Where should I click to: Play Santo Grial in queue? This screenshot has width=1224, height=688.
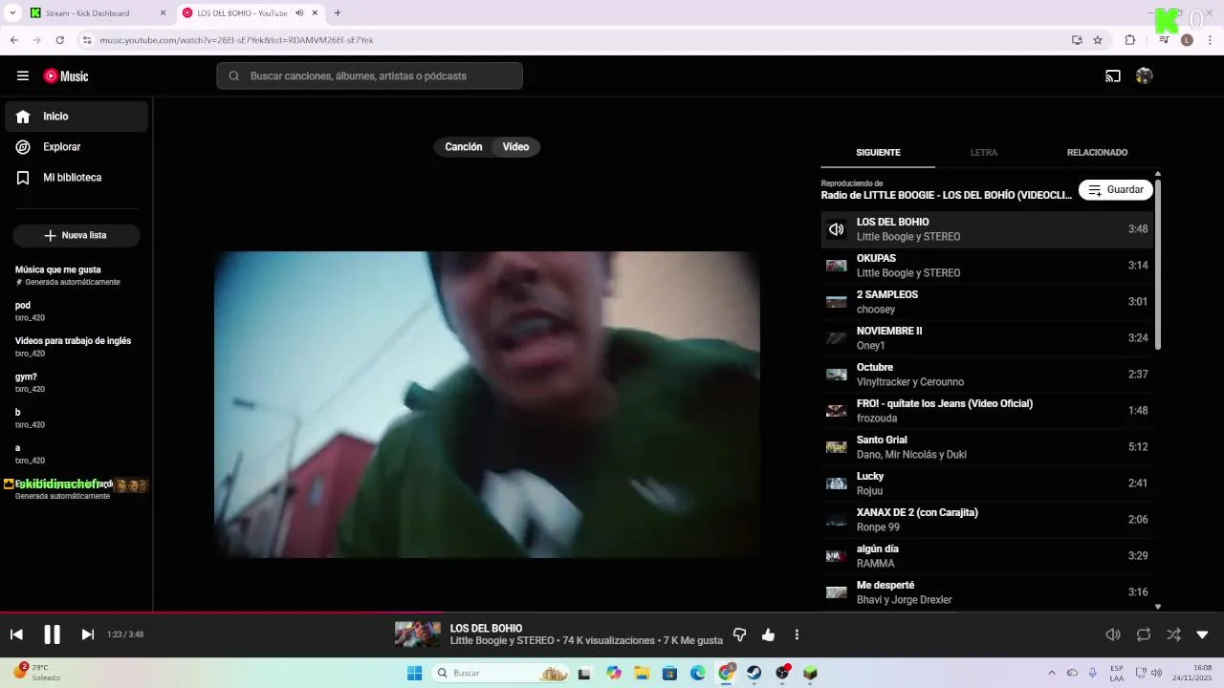click(987, 447)
